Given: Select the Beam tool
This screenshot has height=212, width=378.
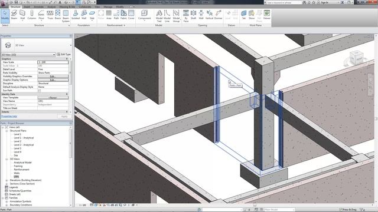Looking at the screenshot, I should [14, 15].
